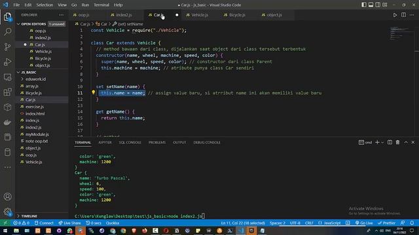Open the notifications bell in status bar
Screen dimensions: 419x235
(x=412, y=223)
